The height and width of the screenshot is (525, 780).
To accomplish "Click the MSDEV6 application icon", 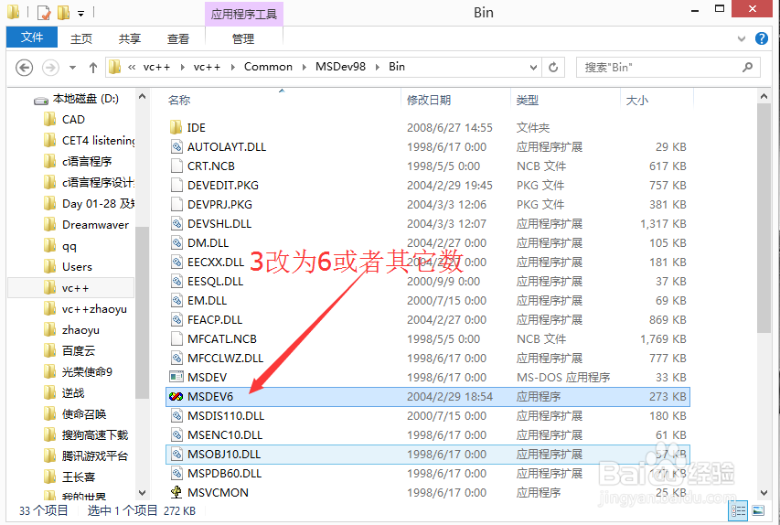I will point(176,397).
